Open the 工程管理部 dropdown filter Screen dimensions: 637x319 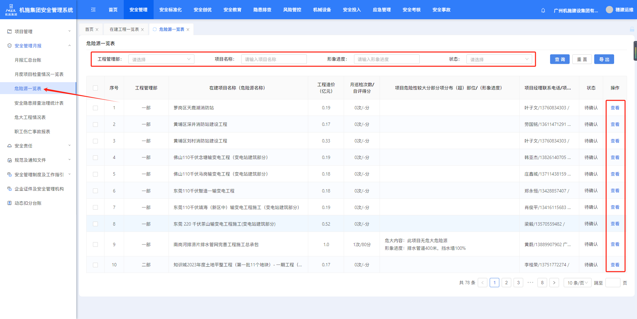pos(161,59)
